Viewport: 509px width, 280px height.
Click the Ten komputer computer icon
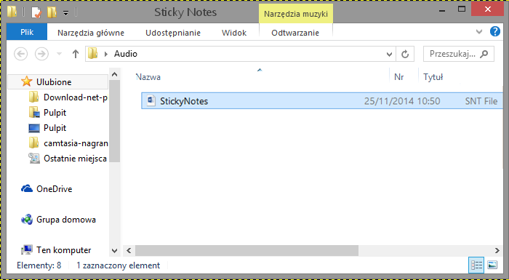pyautogui.click(x=27, y=249)
